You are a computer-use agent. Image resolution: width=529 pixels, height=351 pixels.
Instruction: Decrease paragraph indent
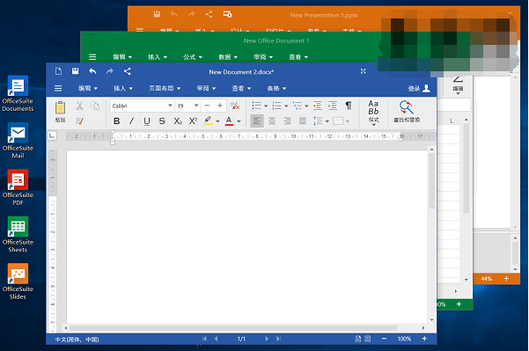(318, 106)
